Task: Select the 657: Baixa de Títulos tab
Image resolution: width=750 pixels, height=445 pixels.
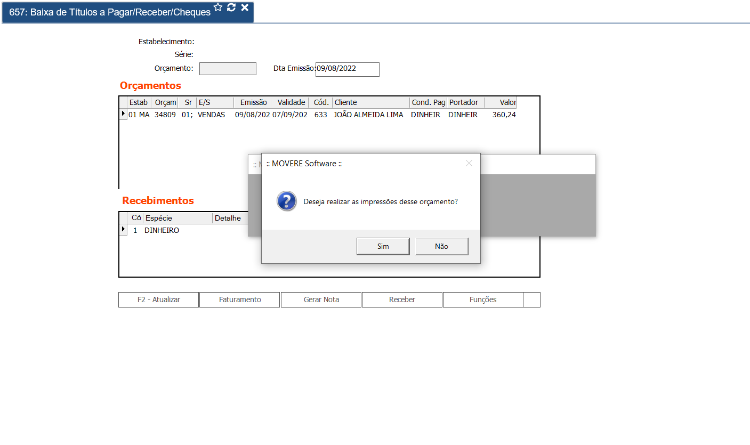Action: pos(110,12)
